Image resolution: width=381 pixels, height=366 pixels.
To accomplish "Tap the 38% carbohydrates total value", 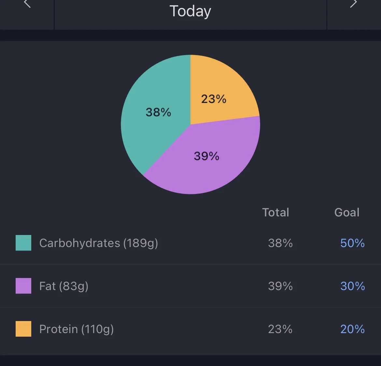I will click(280, 243).
